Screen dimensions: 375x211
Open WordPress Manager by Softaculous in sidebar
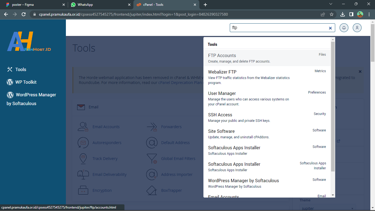[x=31, y=99]
